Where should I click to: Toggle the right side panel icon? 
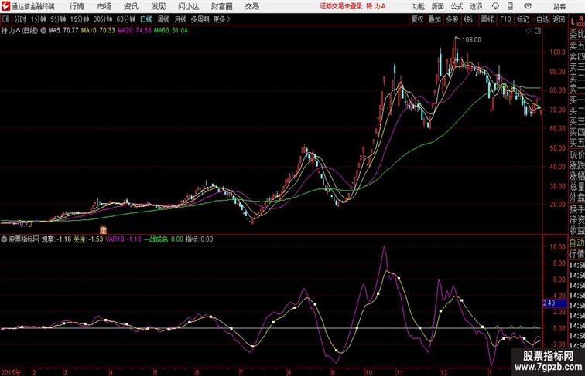coord(538,31)
